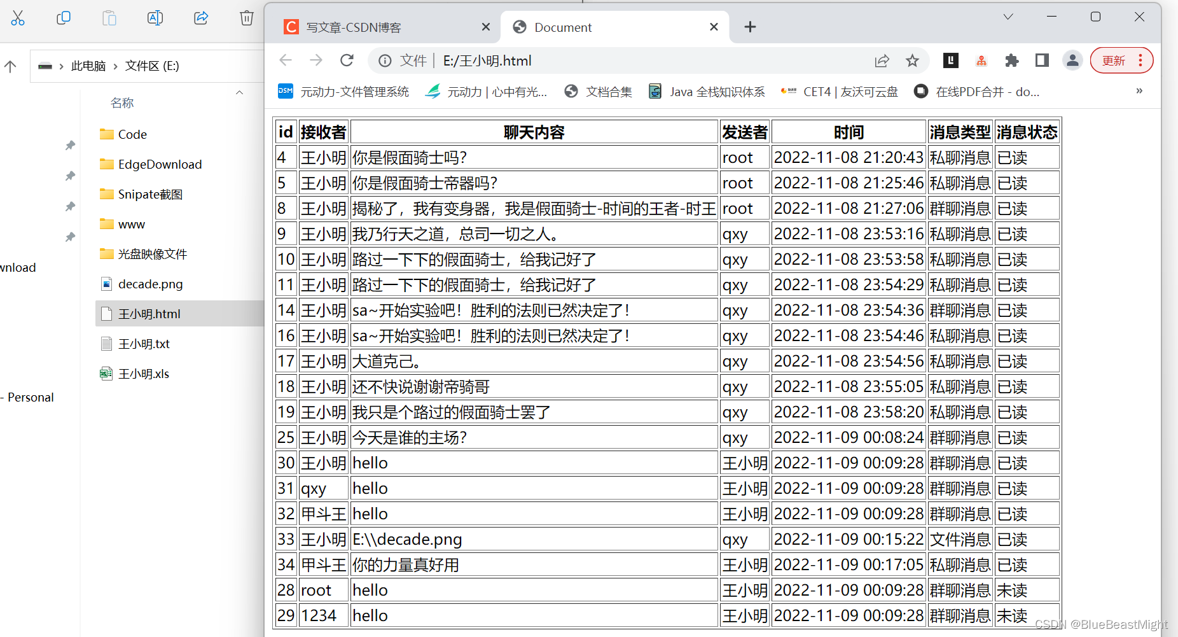This screenshot has width=1178, height=637.
Task: Click the 未读 status in the id 29 row
Action: 1027,615
